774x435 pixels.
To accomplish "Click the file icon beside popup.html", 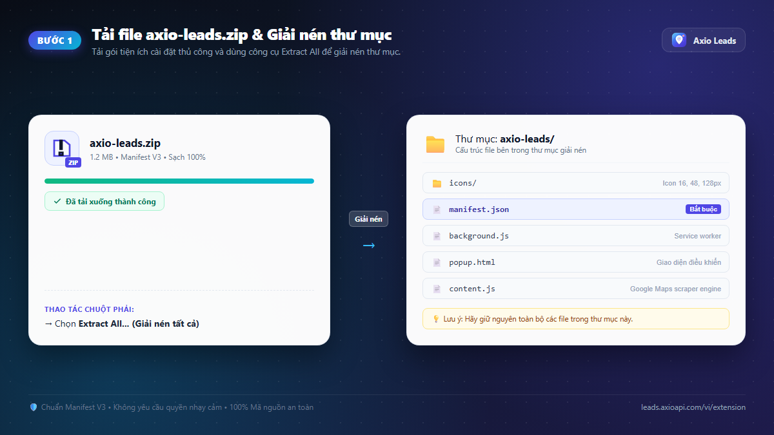I will point(437,262).
